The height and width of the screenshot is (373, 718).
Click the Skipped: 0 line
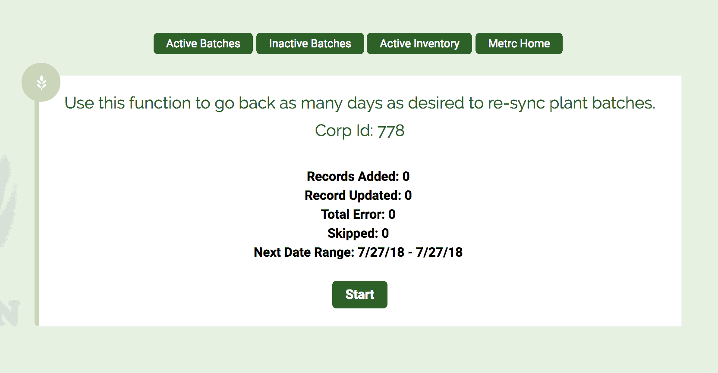pos(358,233)
